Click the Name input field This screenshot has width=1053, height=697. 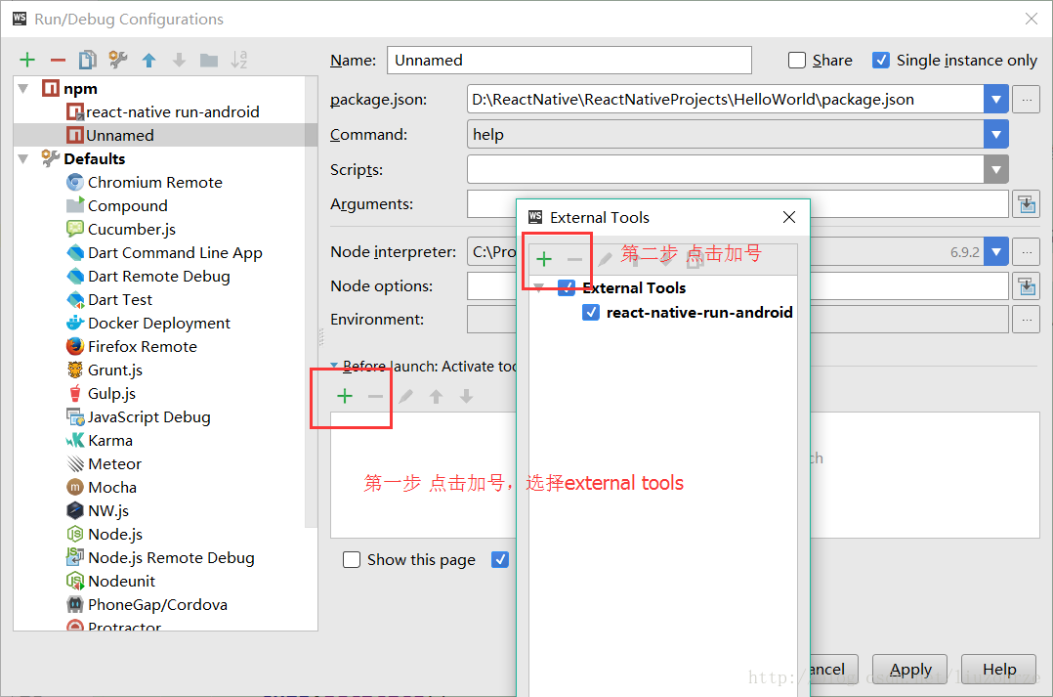569,61
